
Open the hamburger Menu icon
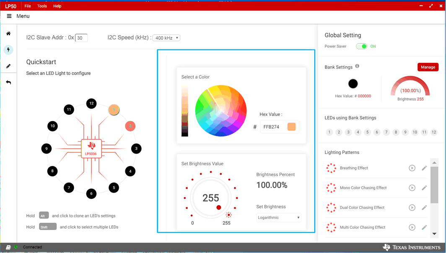[9, 16]
